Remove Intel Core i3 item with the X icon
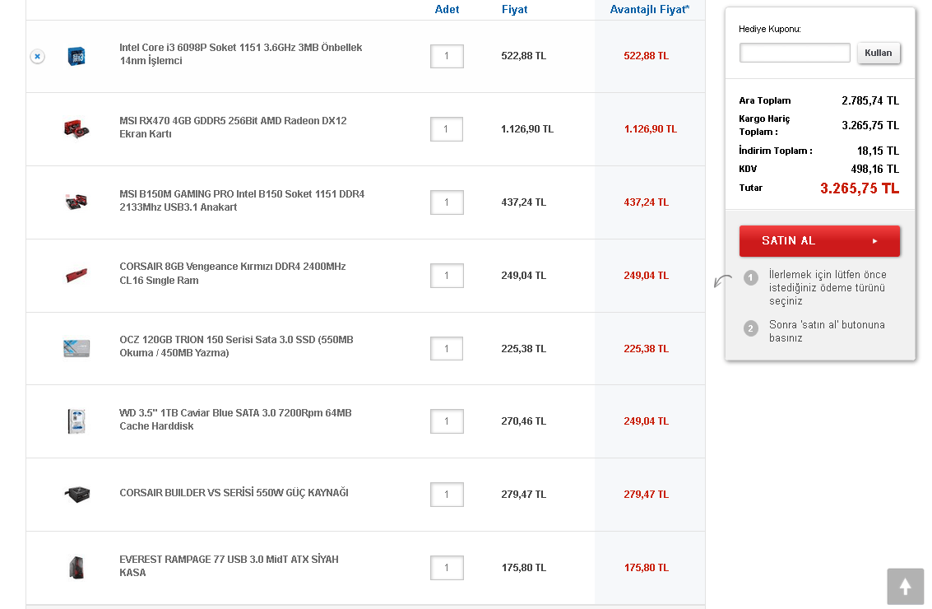This screenshot has height=609, width=932. tap(38, 57)
